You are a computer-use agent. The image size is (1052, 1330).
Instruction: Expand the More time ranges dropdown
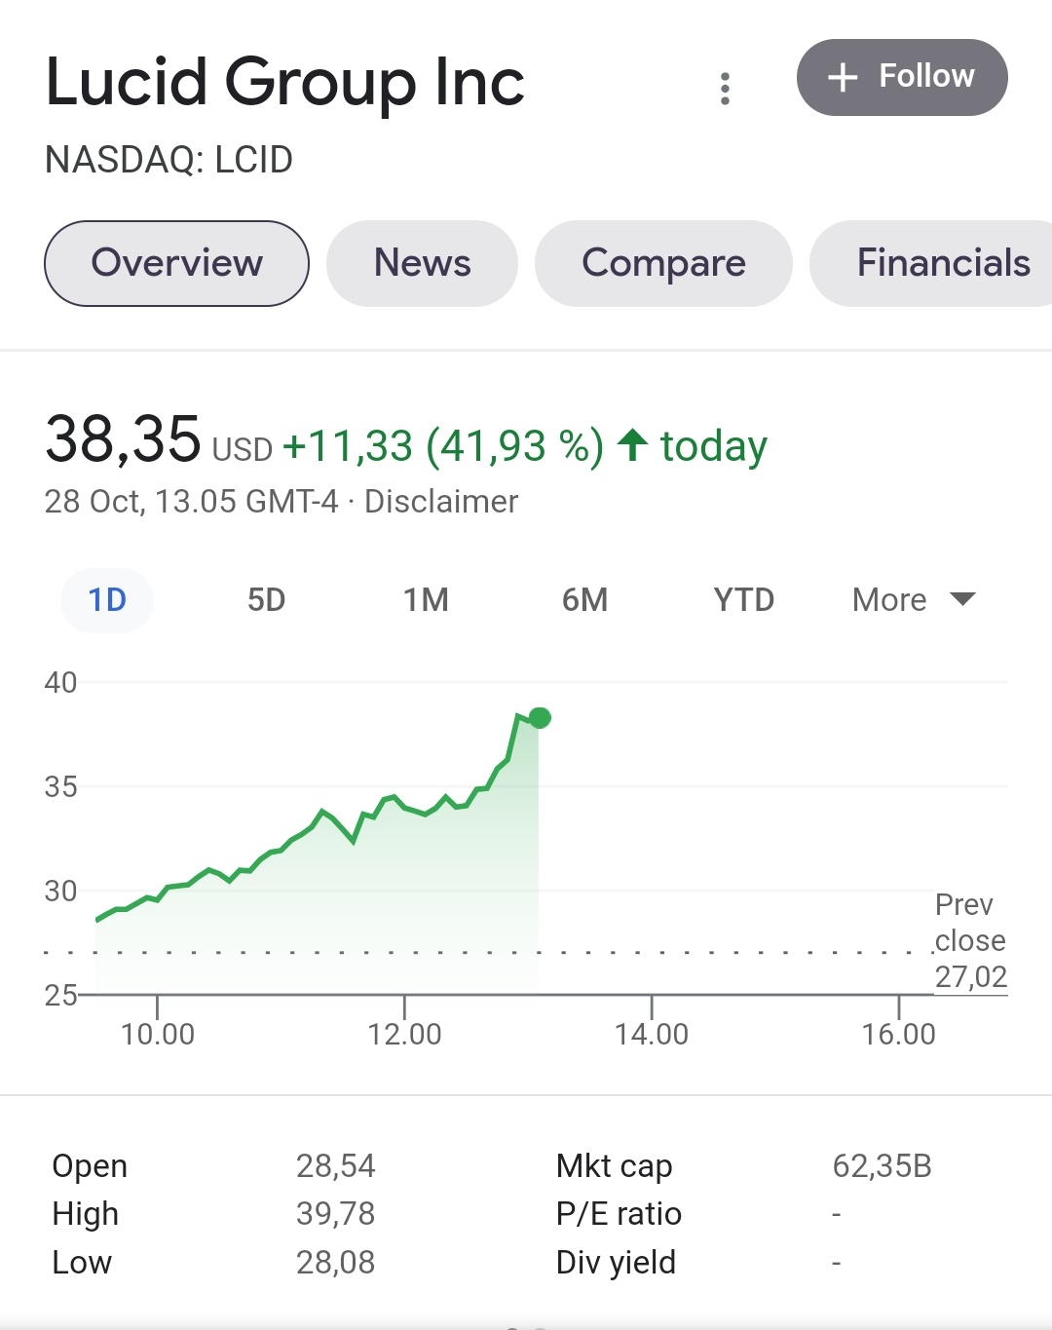(x=889, y=600)
